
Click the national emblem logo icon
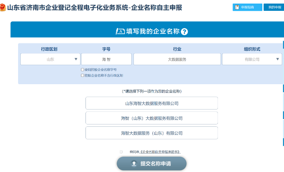pyautogui.click(x=3, y=8)
